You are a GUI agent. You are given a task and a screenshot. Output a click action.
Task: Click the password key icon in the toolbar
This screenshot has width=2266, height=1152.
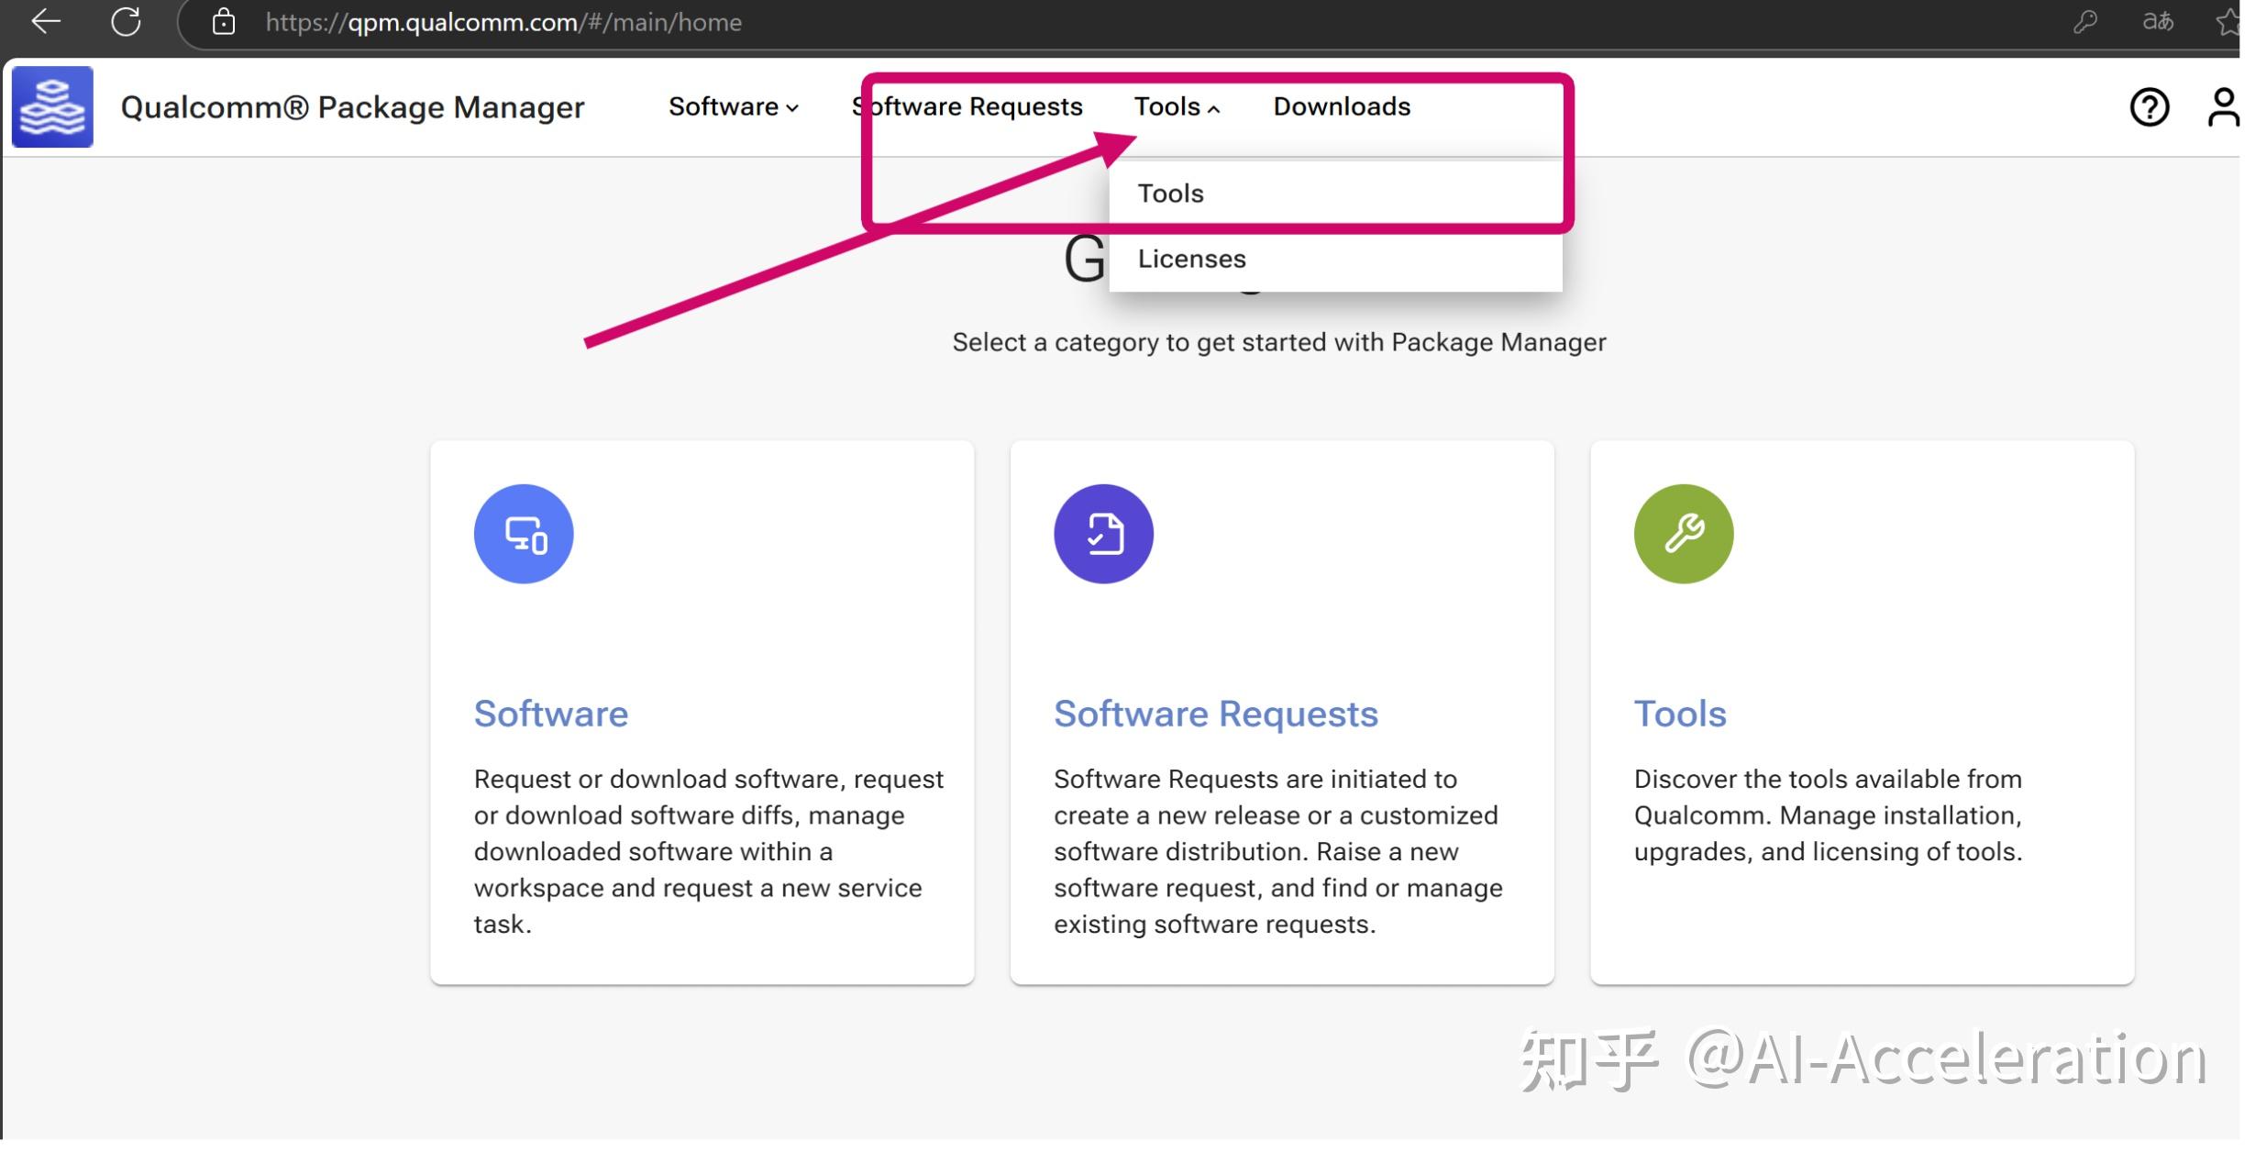(x=2084, y=21)
